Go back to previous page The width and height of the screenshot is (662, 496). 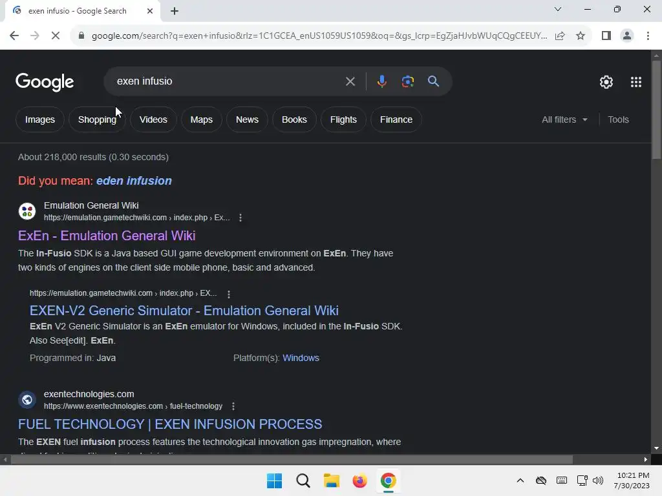(14, 36)
